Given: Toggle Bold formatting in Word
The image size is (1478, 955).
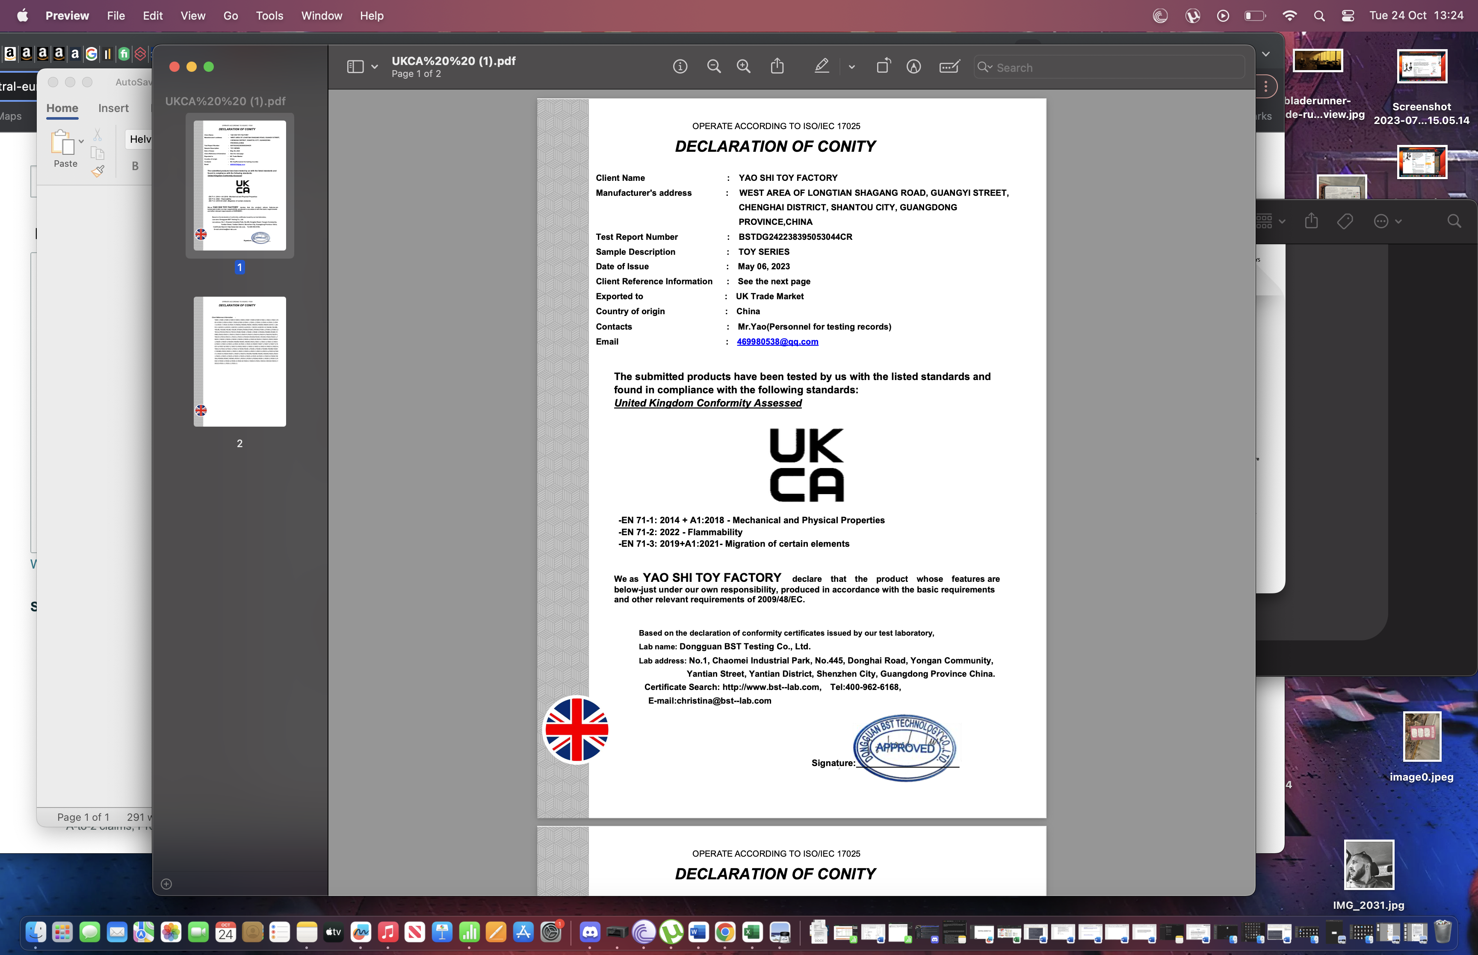Looking at the screenshot, I should tap(135, 165).
